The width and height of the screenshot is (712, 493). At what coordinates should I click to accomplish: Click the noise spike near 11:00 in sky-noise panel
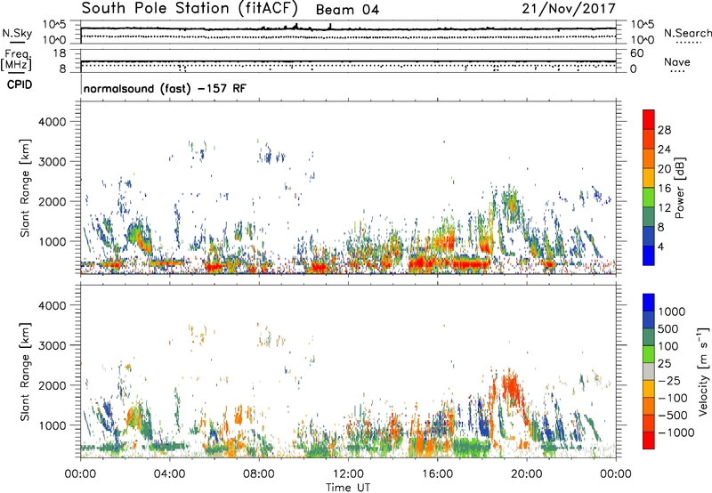330,27
